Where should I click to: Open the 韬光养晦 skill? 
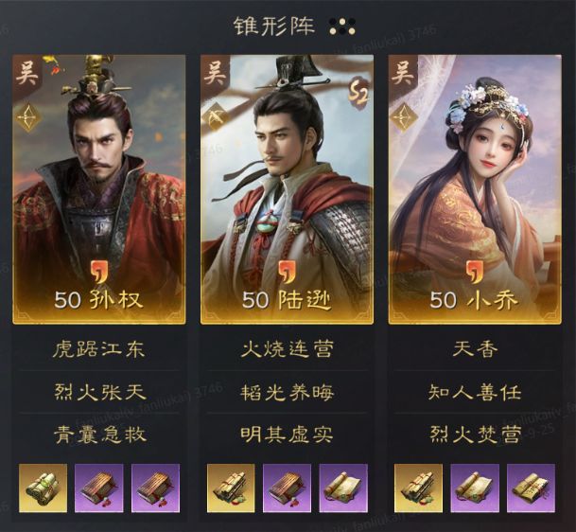(287, 392)
